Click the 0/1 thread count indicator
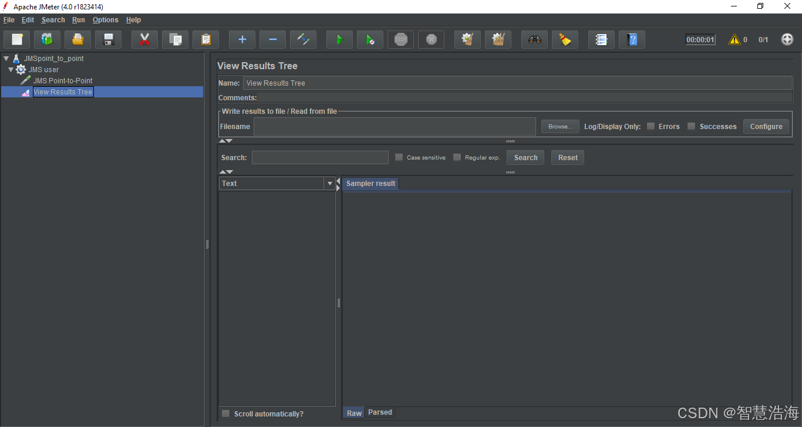 (x=763, y=40)
